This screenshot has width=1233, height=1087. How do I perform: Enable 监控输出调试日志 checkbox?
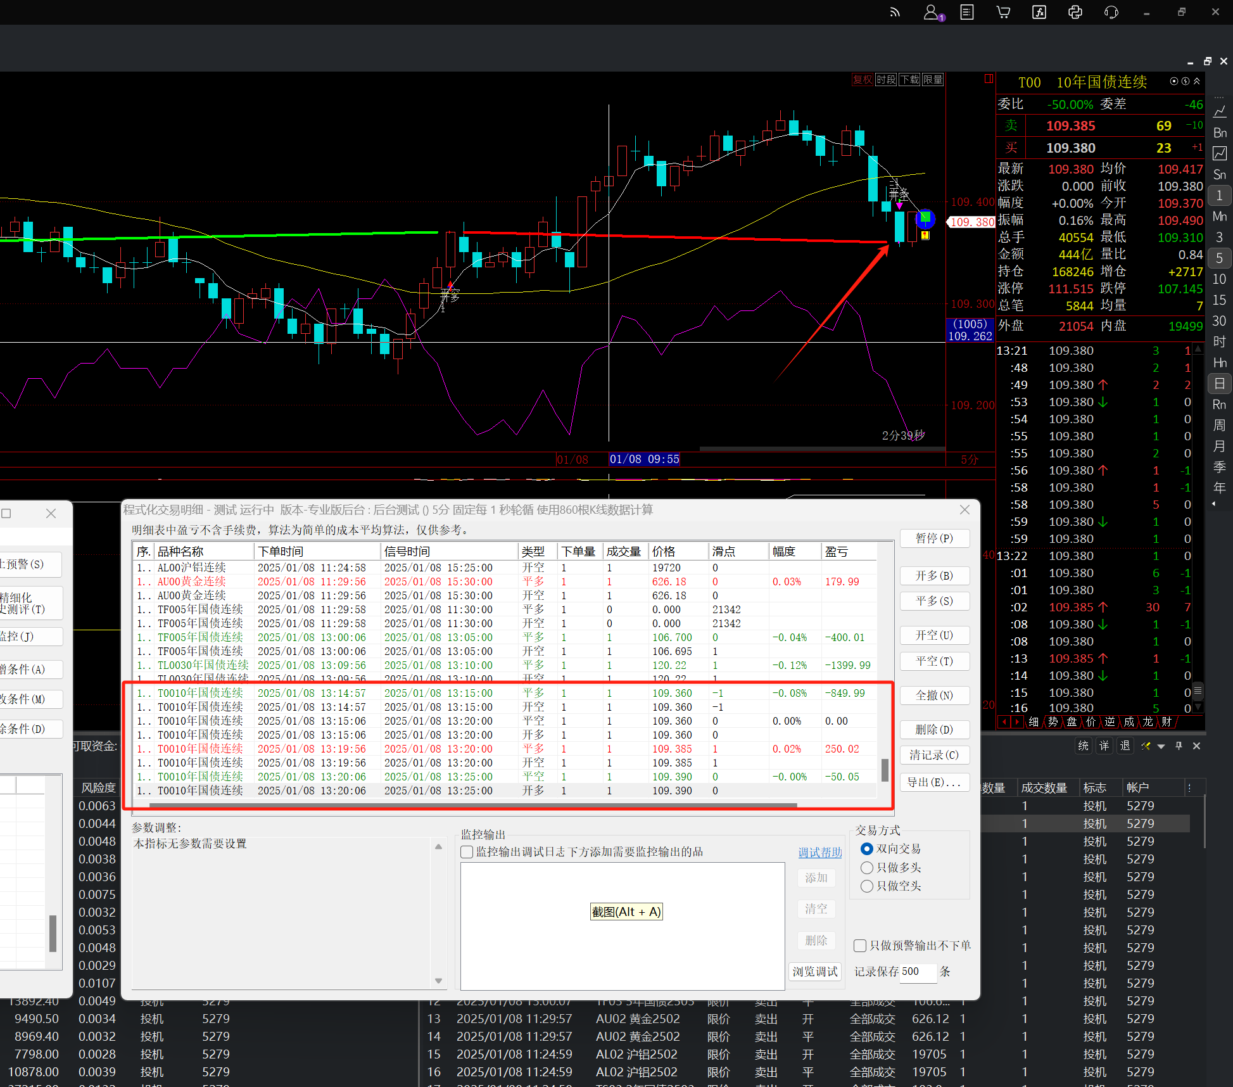pos(467,852)
